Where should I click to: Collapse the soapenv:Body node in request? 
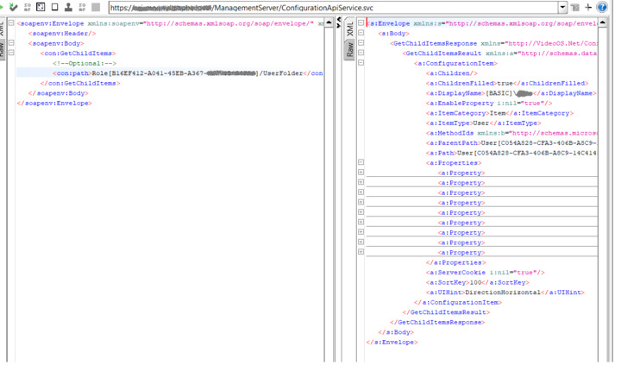[x=11, y=43]
